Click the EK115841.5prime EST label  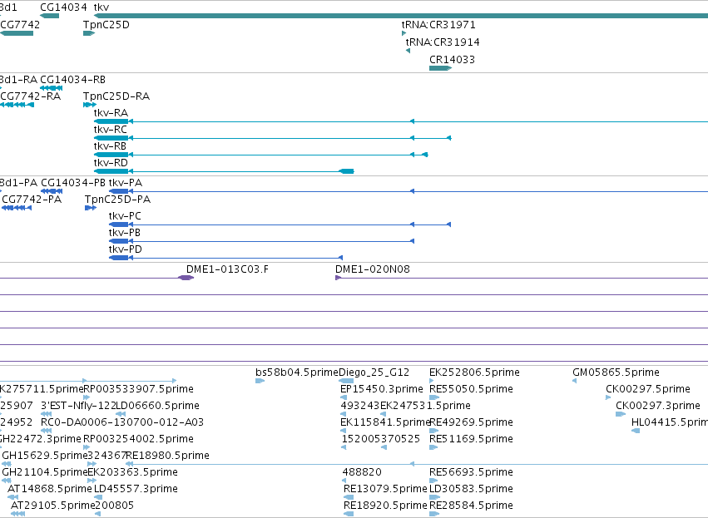(x=384, y=422)
